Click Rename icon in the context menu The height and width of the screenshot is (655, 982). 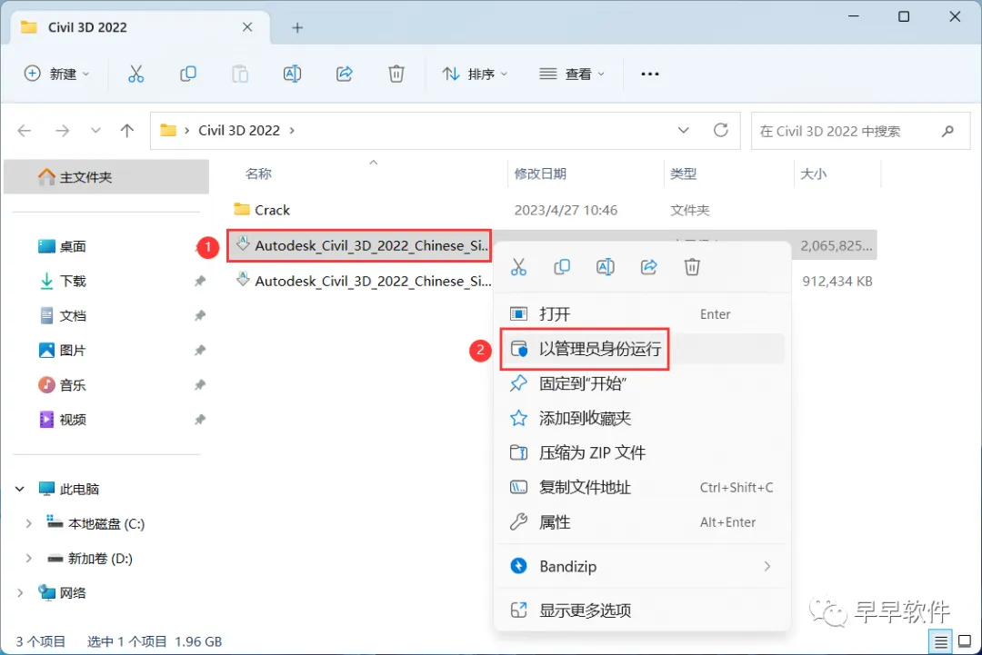click(x=605, y=267)
